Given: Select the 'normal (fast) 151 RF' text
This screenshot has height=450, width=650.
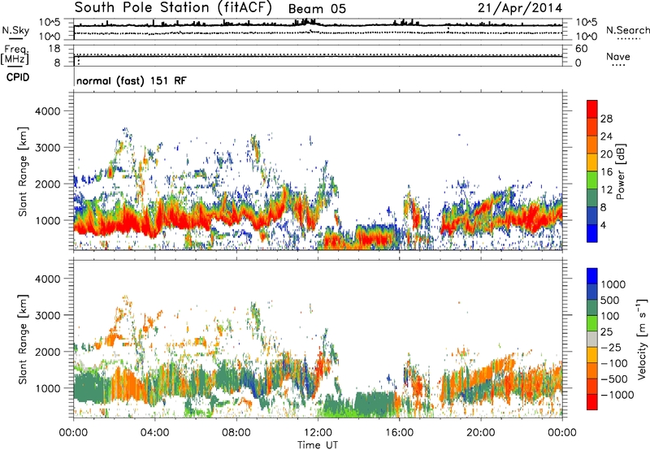Looking at the screenshot, I should pos(132,80).
